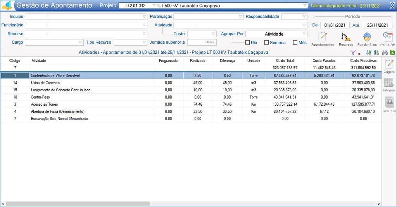Image resolution: width=397 pixels, height=207 pixels.
Task: Sort by the Código column header
Action: [15, 61]
